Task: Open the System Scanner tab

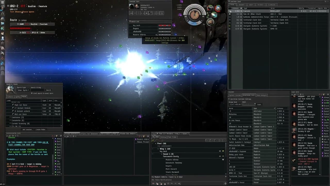Action: (235, 95)
